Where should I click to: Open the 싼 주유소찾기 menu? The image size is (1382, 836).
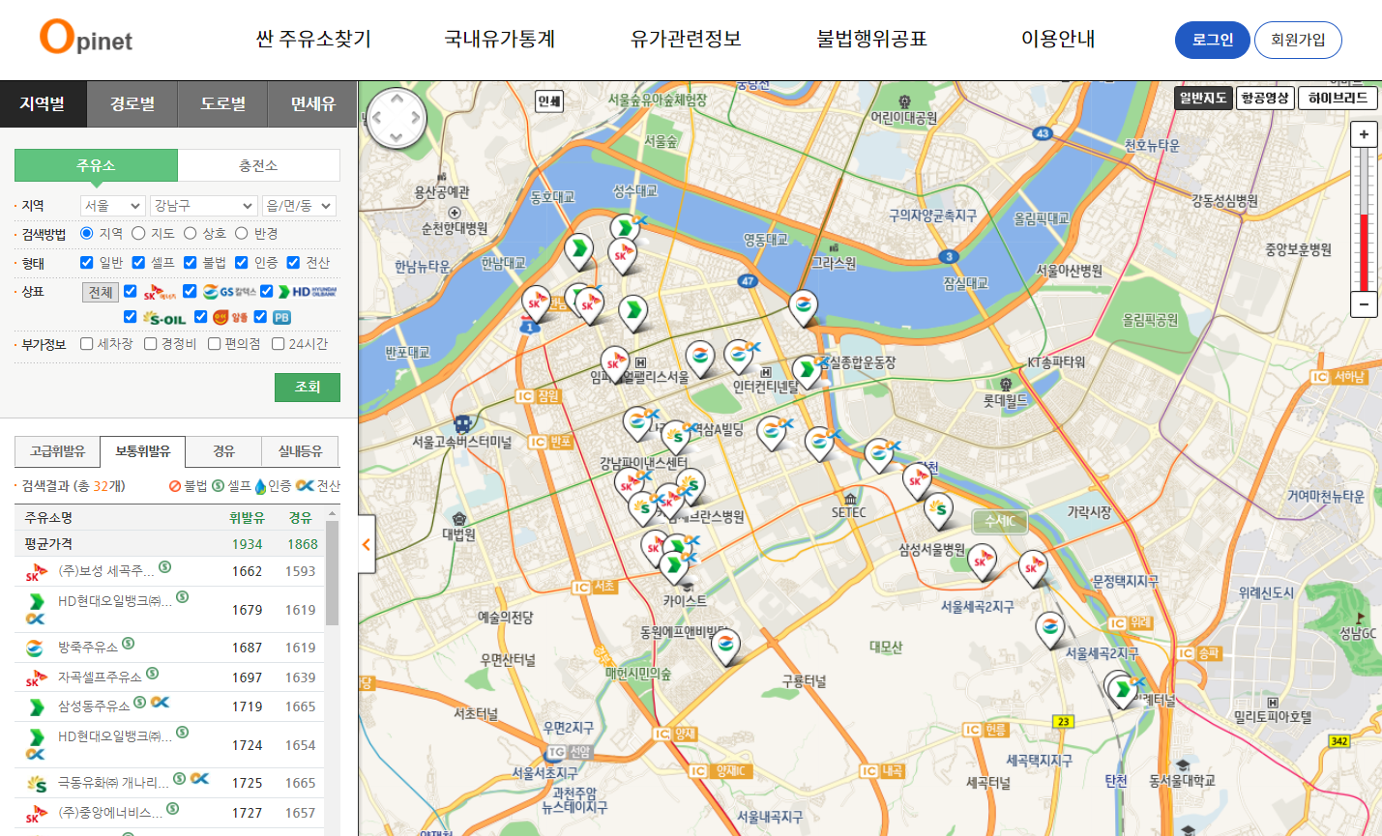[313, 39]
